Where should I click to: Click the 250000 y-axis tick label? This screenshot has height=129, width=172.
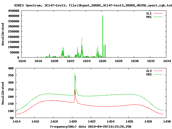pos(13,32)
